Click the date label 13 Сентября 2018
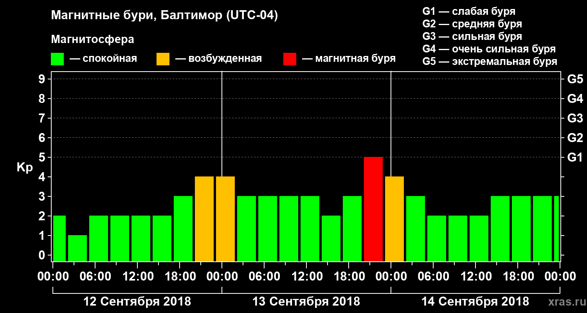Image resolution: width=587 pixels, height=313 pixels. (x=306, y=302)
